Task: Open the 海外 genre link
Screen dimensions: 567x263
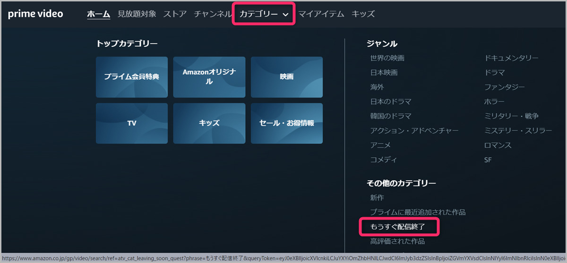Action: pos(377,87)
